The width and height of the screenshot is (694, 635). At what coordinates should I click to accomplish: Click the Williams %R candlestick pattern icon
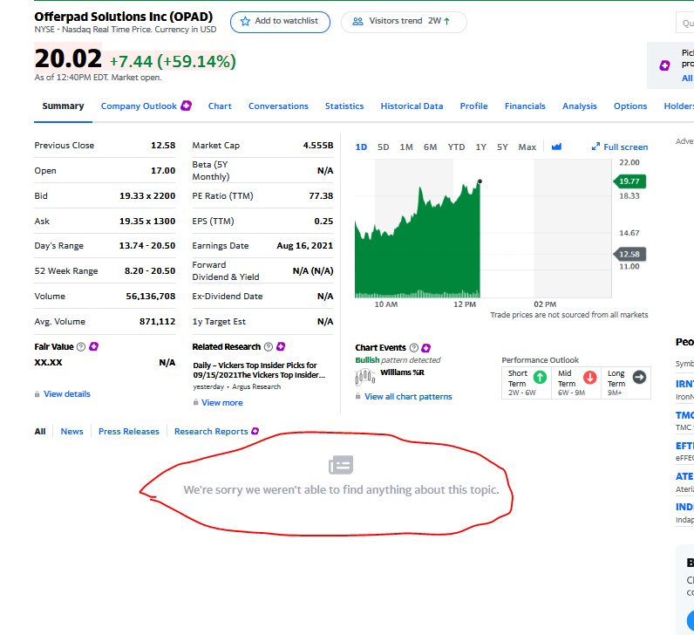365,378
